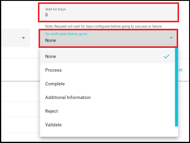Select the Validate option
Screen dimensions: 190x143
coord(54,125)
